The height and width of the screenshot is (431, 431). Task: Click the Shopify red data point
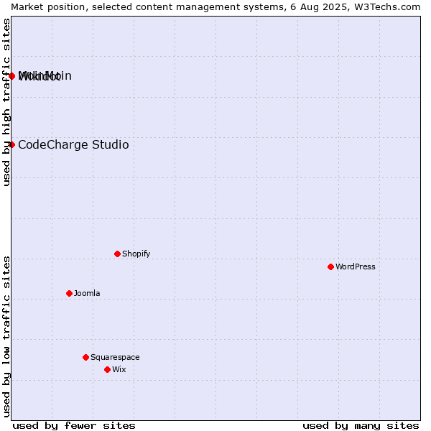(x=117, y=254)
